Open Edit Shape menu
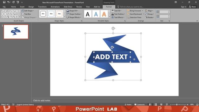The image size is (199, 112). 28,11
